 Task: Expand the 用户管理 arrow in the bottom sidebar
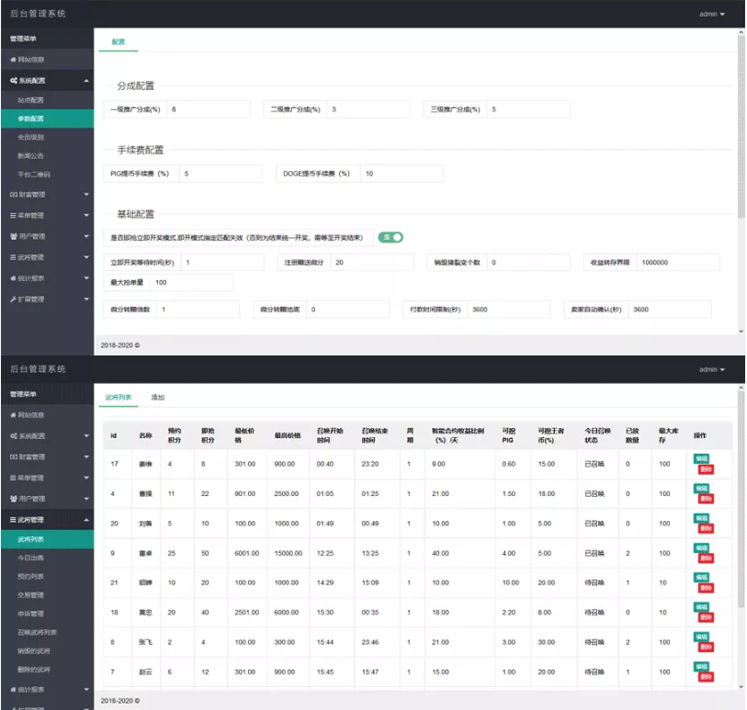pyautogui.click(x=86, y=499)
